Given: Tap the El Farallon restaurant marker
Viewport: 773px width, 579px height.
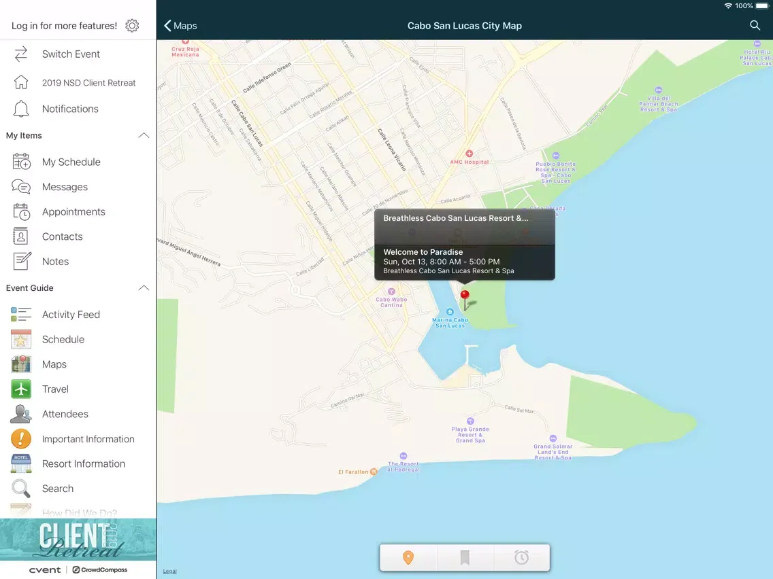Looking at the screenshot, I should (x=374, y=472).
